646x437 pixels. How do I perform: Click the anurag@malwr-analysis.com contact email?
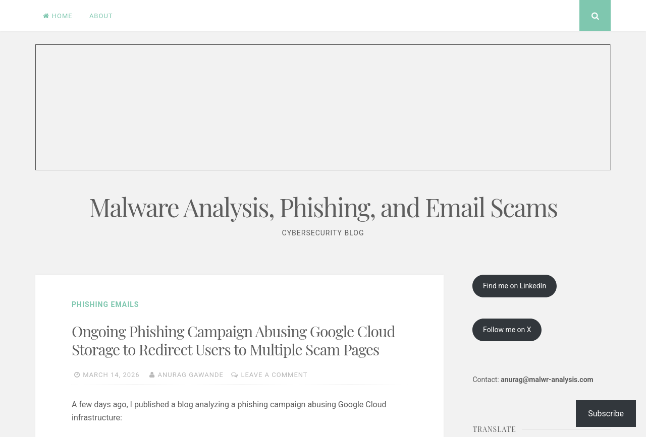547,380
